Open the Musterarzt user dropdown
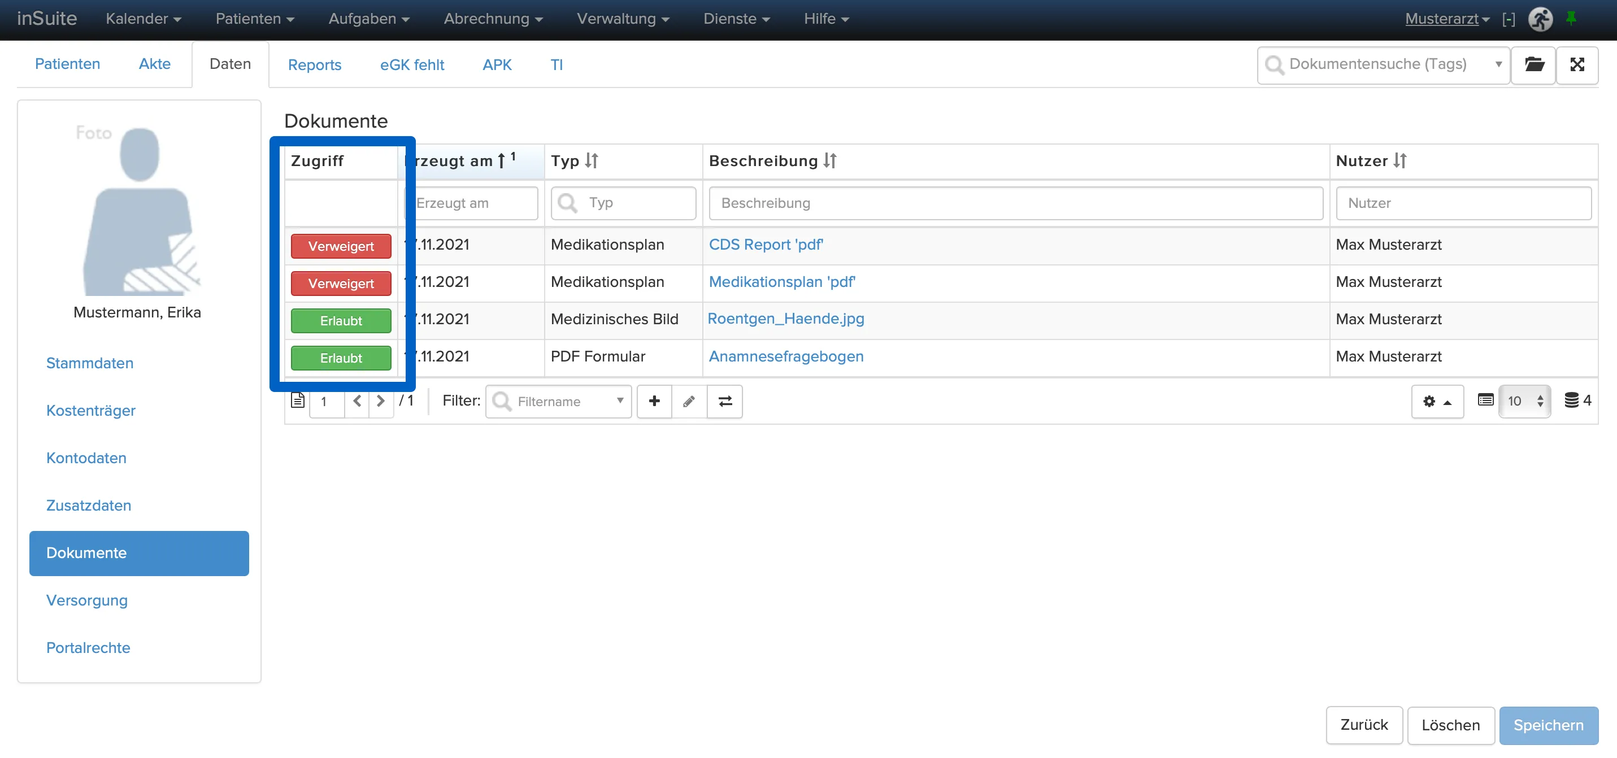The height and width of the screenshot is (758, 1617). pos(1447,19)
